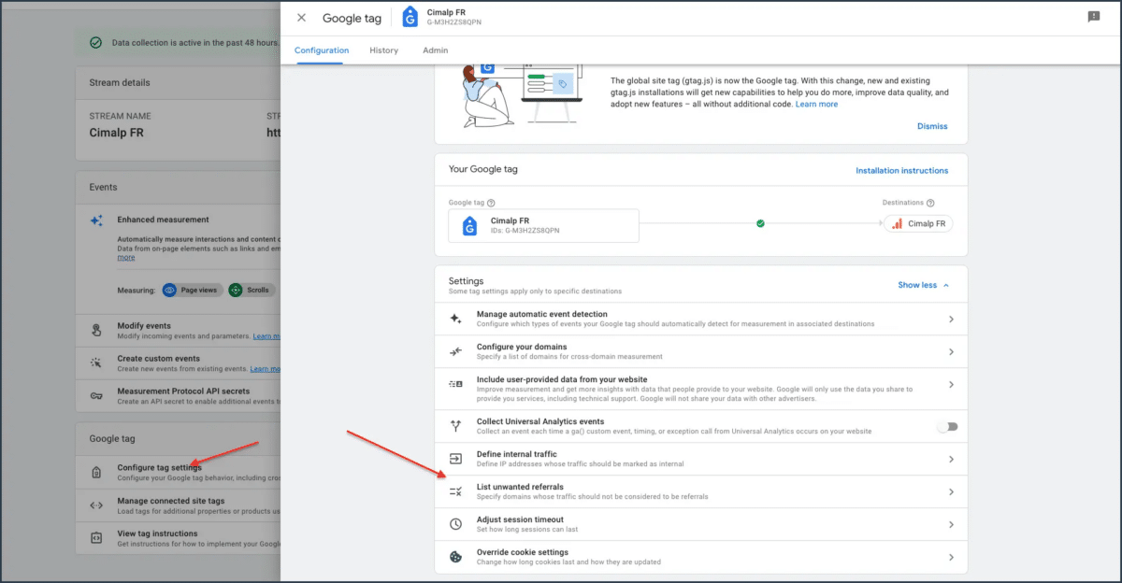The height and width of the screenshot is (583, 1122).
Task: Click the Configure your domains merge icon
Action: coord(455,351)
